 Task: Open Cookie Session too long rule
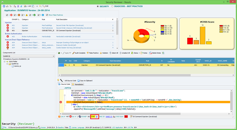[68, 47]
